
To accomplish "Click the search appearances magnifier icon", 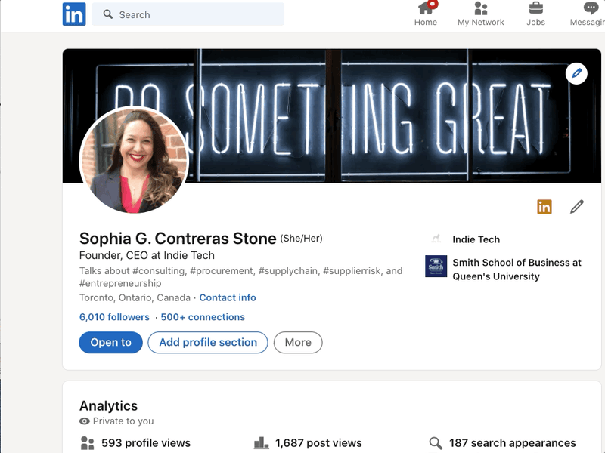I will (x=435, y=441).
